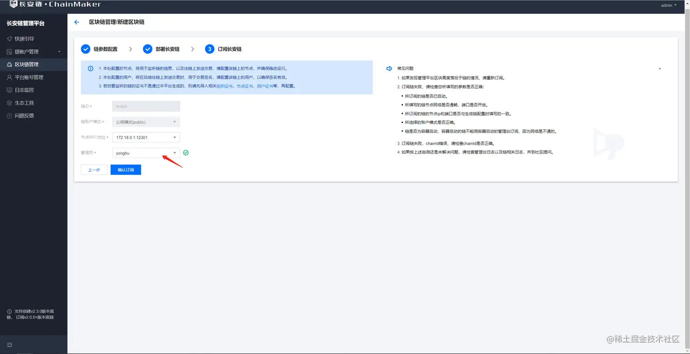
Task: Click the 部署长安链 step label
Action: [167, 49]
